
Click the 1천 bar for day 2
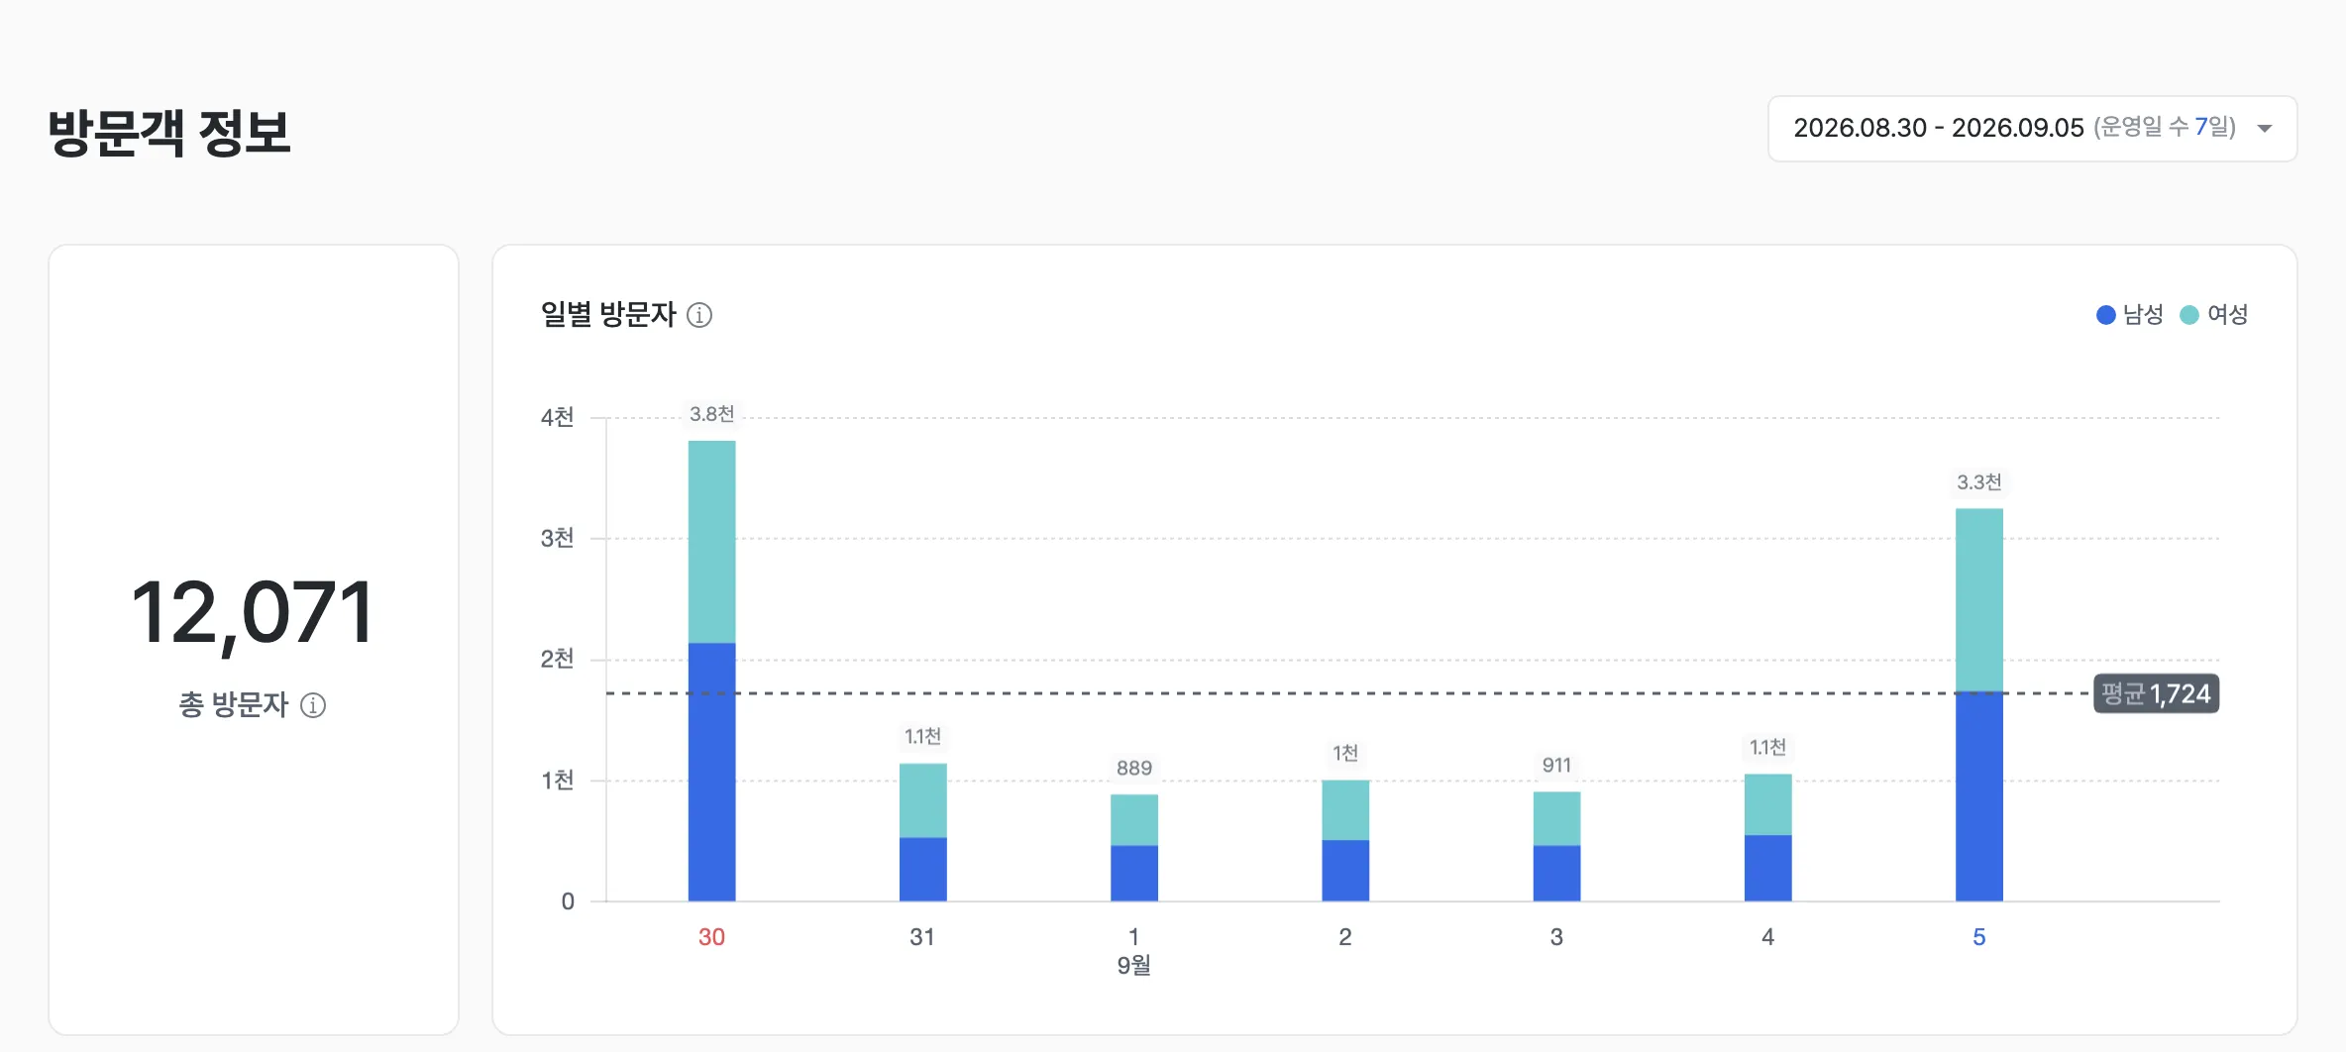click(x=1345, y=841)
